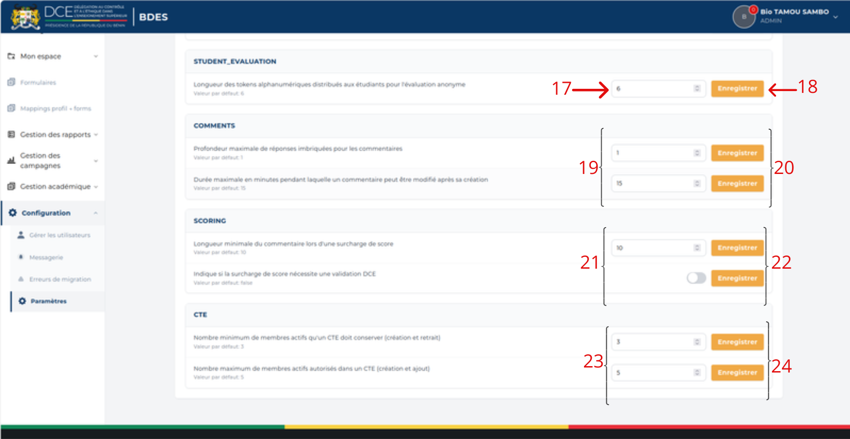This screenshot has height=439, width=850.
Task: Open Mappings profil + forms page
Action: (56, 108)
